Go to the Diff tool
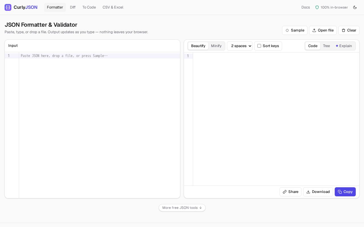Image resolution: width=364 pixels, height=227 pixels. (x=73, y=7)
